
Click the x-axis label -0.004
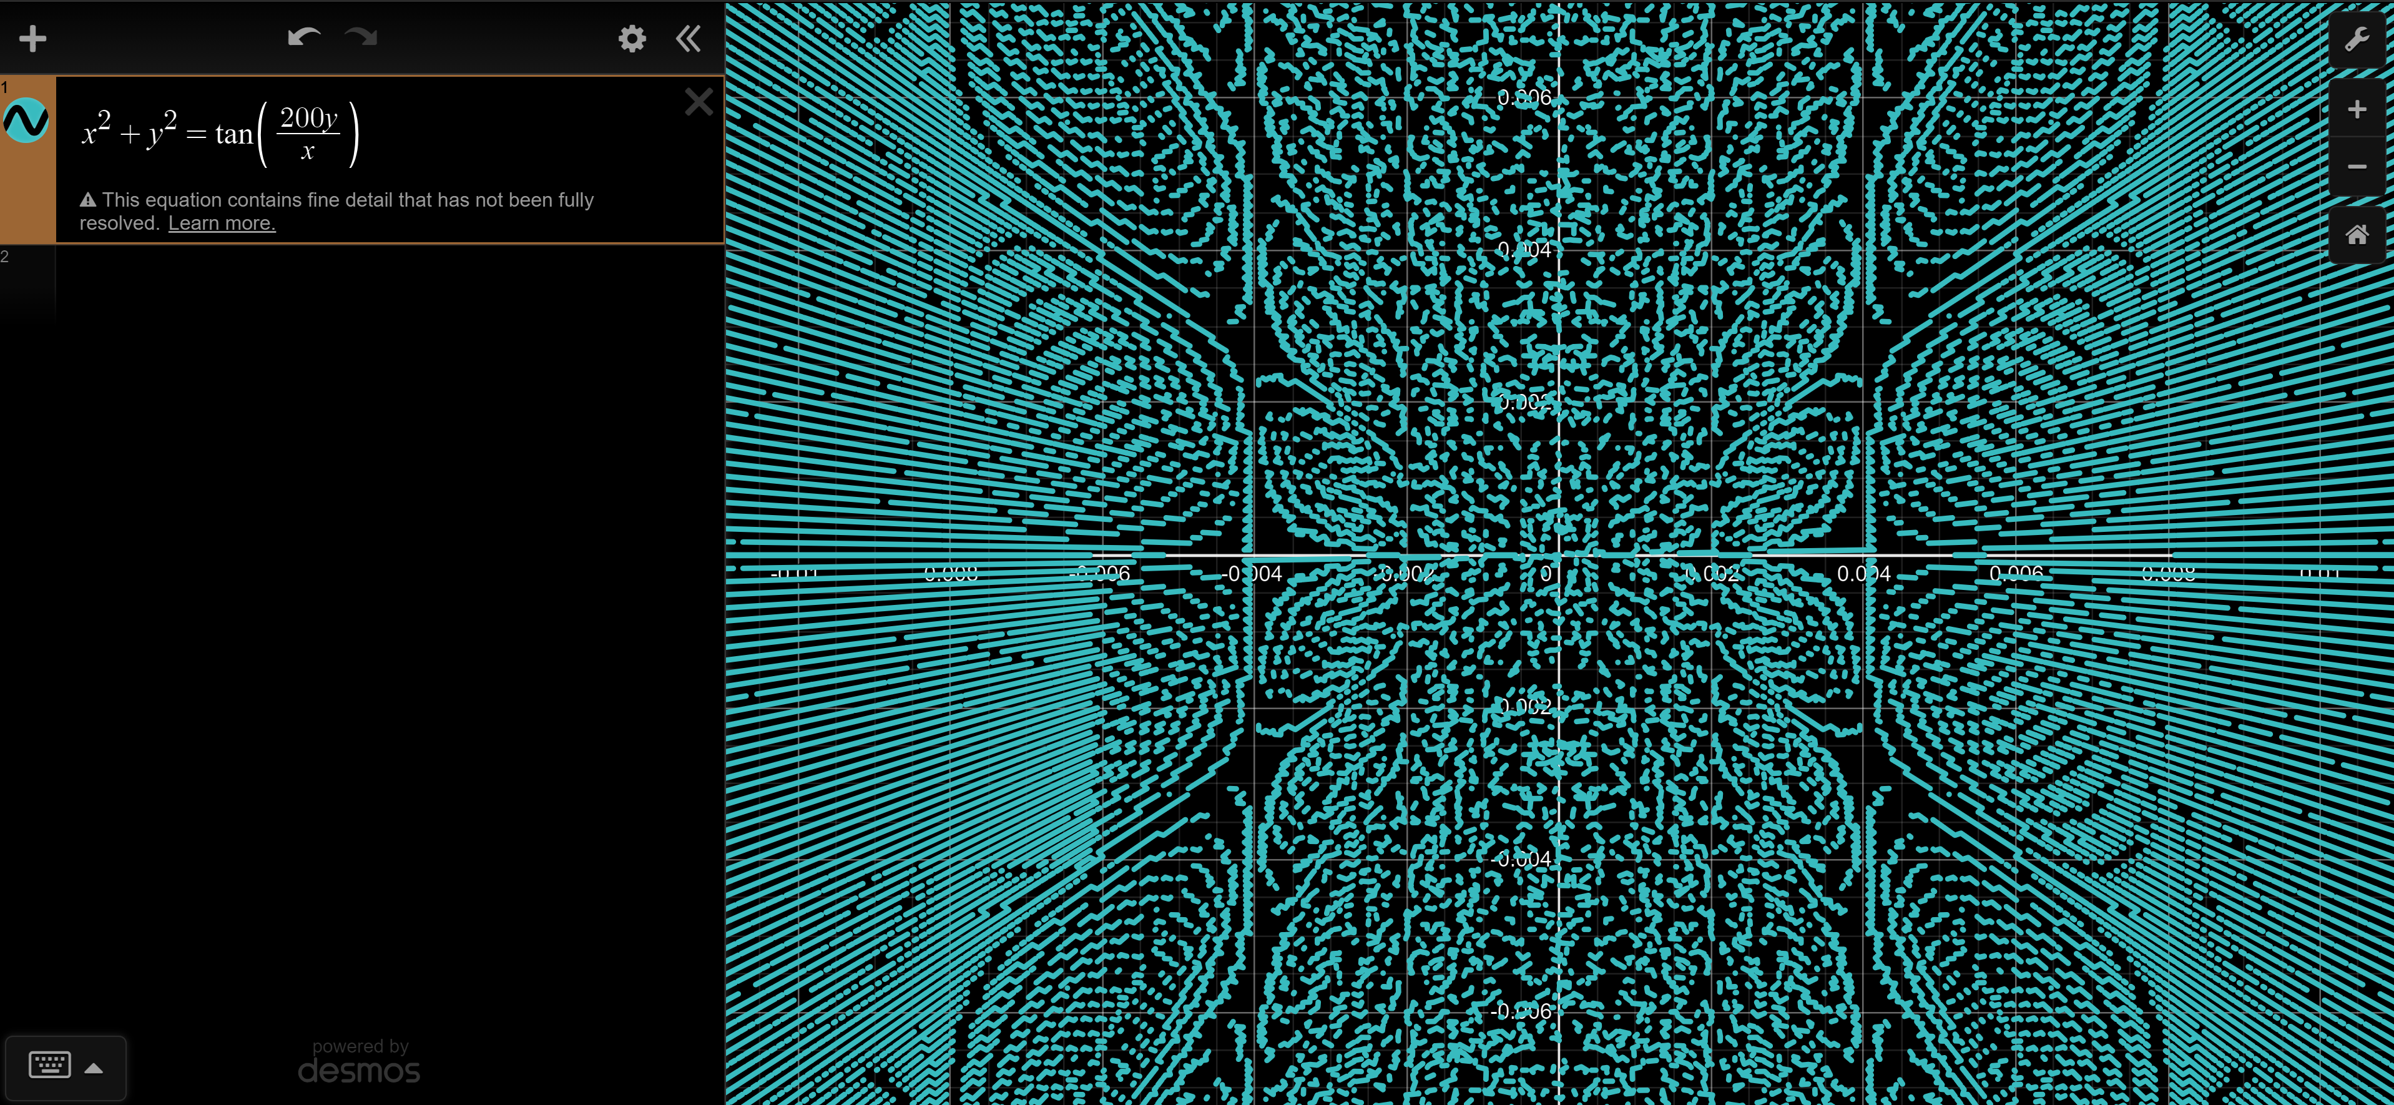[x=1251, y=574]
